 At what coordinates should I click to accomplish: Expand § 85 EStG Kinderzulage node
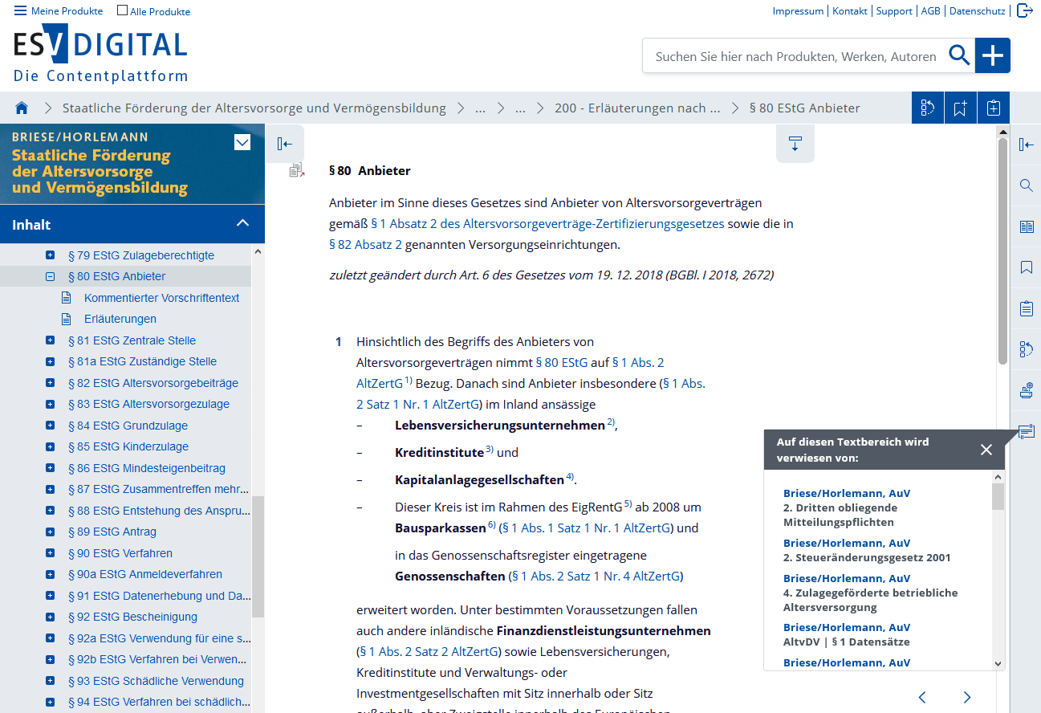pyautogui.click(x=50, y=446)
